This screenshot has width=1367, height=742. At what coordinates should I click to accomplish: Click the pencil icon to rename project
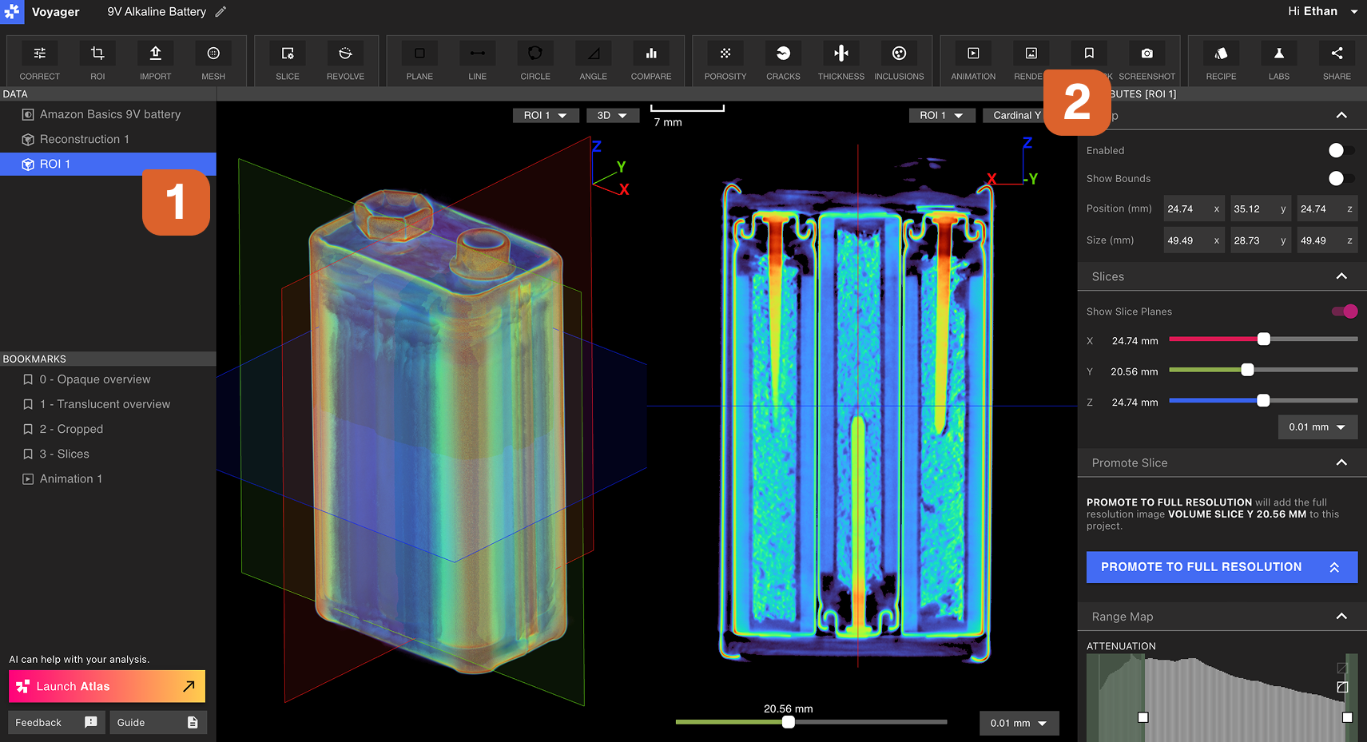click(x=221, y=12)
